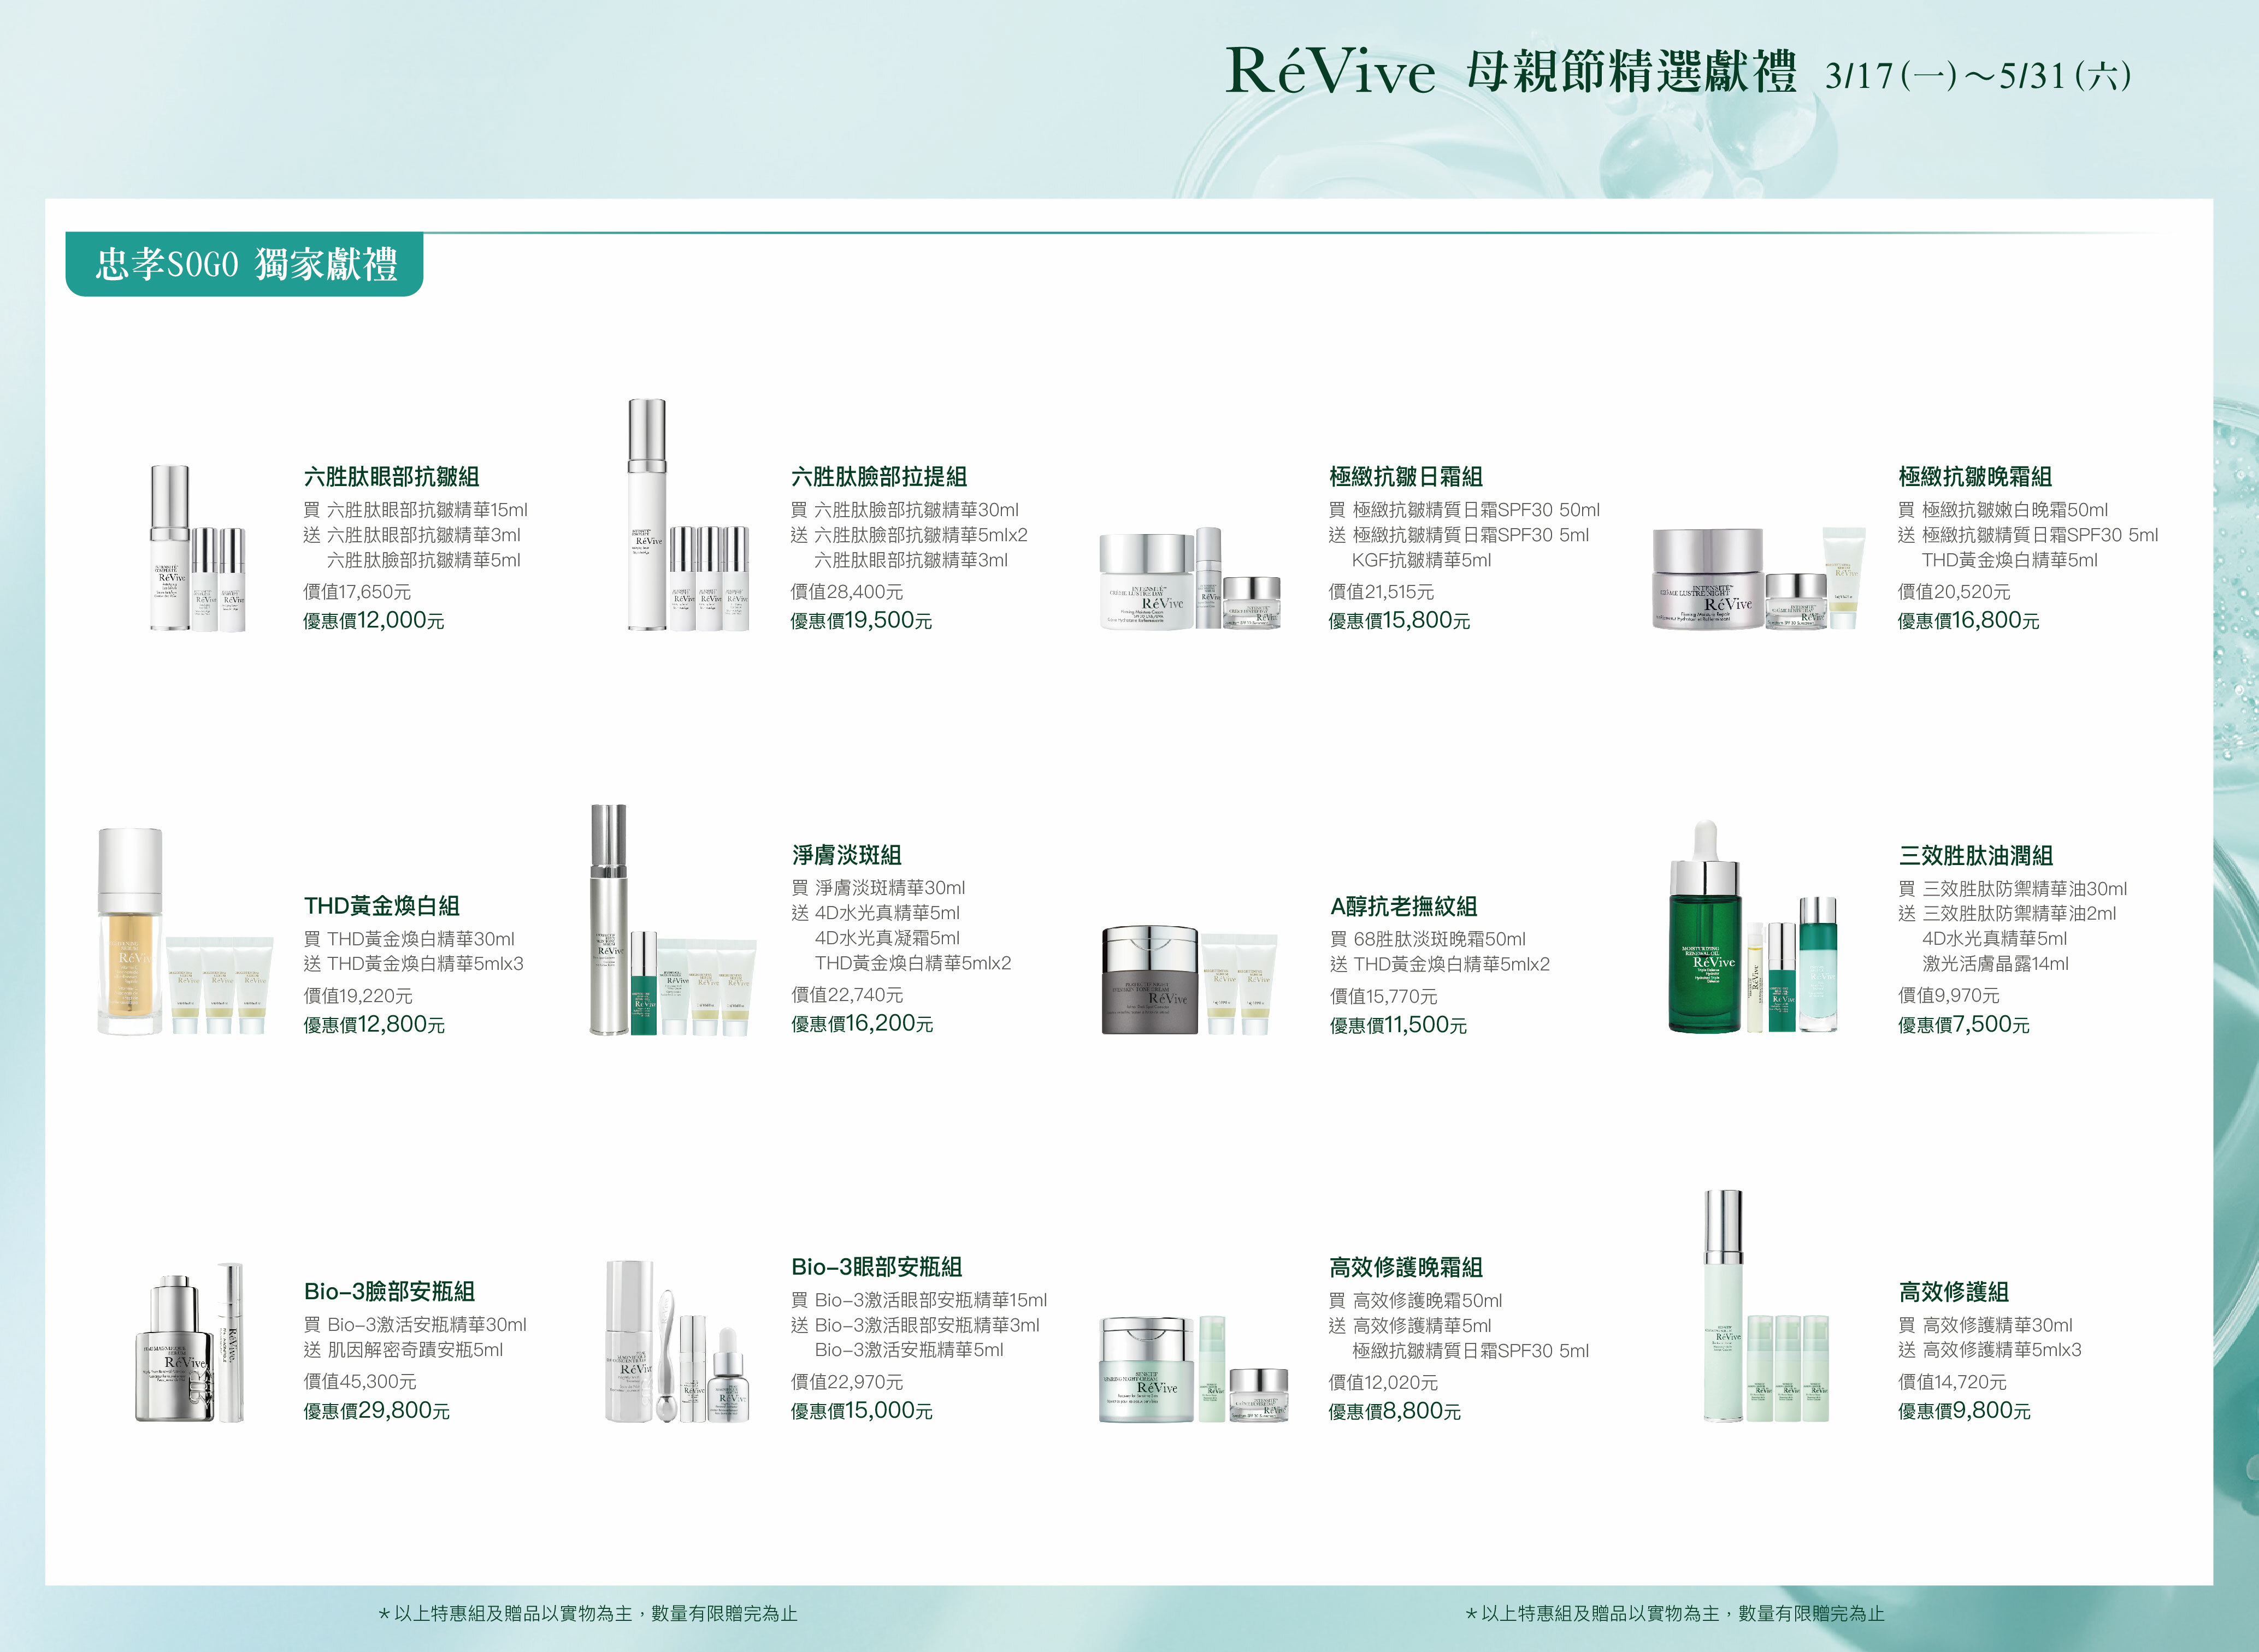Click price 優惠價16,200元

pos(862,1023)
